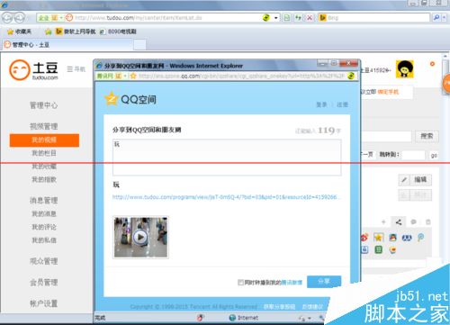450x325 pixels.
Task: Click the pencil edit icon
Action: tap(404, 180)
